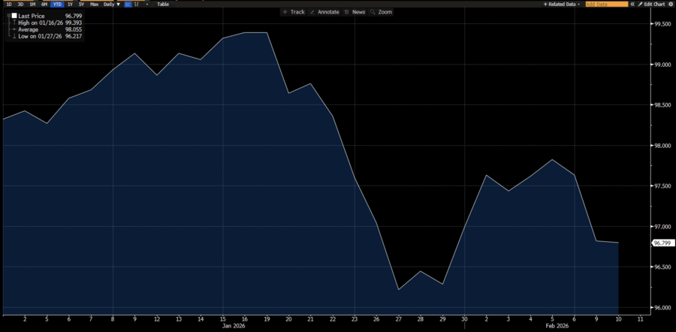Switch range to 1M
This screenshot has height=332, width=676.
pyautogui.click(x=32, y=4)
